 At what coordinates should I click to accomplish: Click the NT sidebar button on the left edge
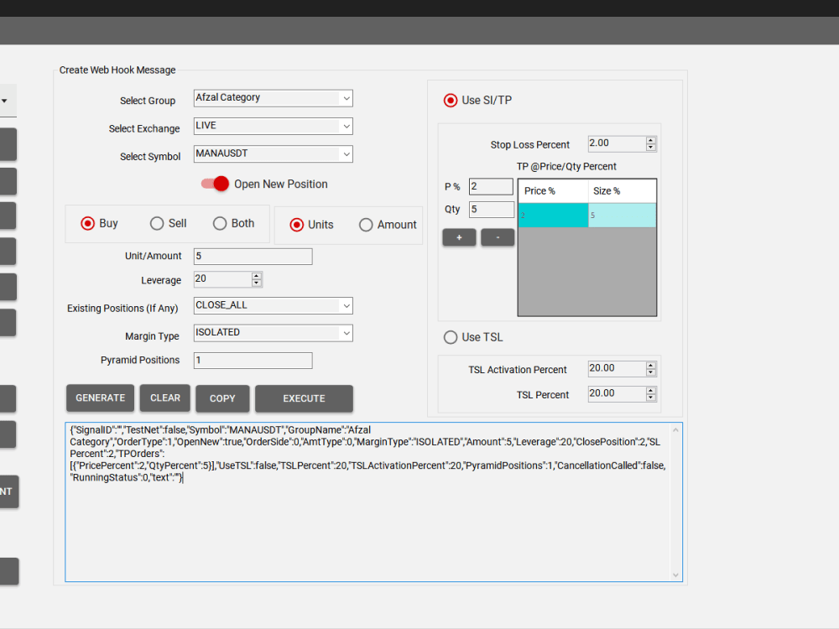click(x=8, y=492)
